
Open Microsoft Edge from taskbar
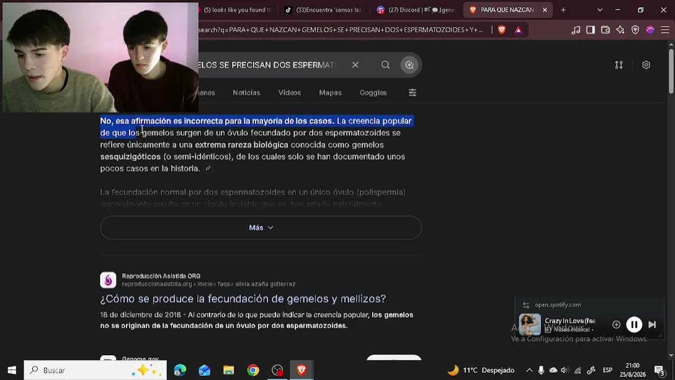tap(180, 370)
